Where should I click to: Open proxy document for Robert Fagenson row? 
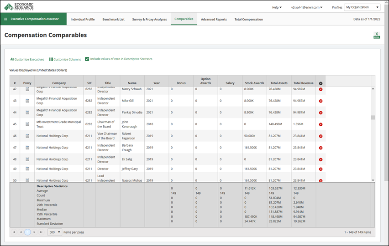[x=27, y=136]
